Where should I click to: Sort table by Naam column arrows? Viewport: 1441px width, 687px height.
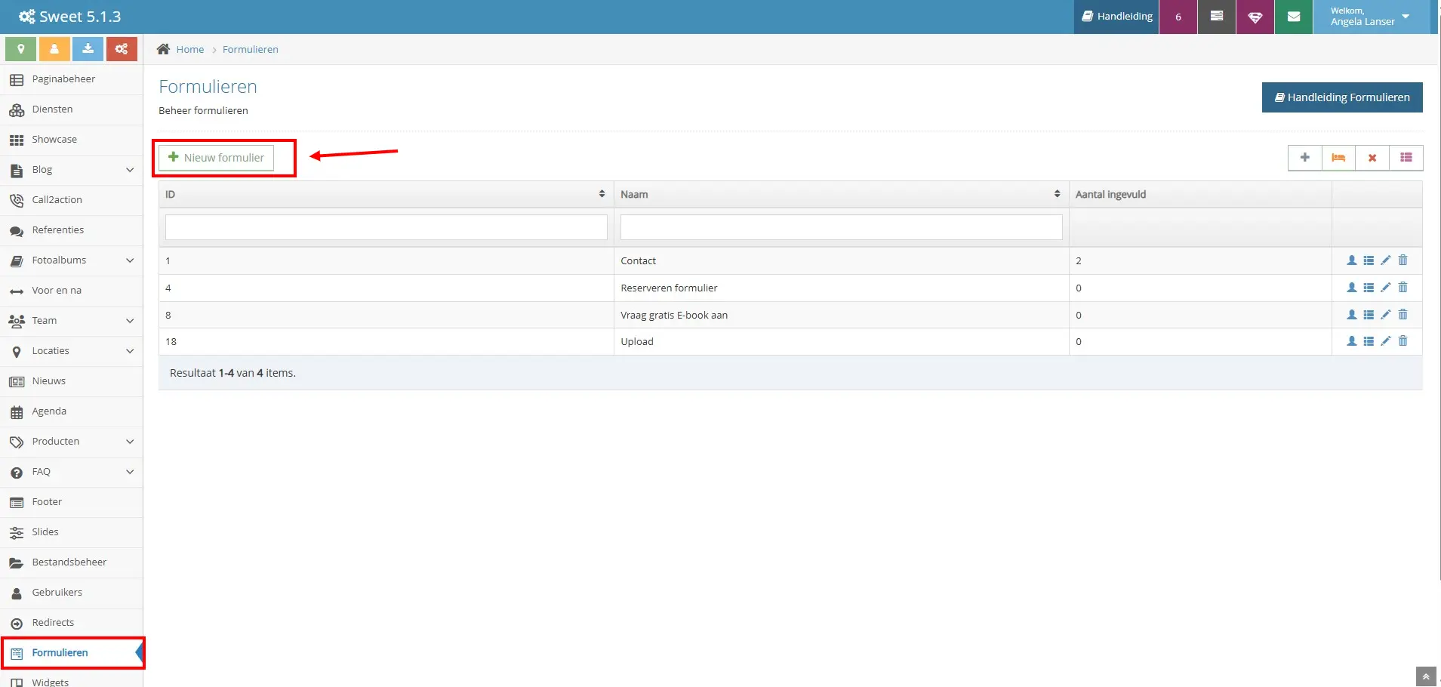pos(1057,194)
